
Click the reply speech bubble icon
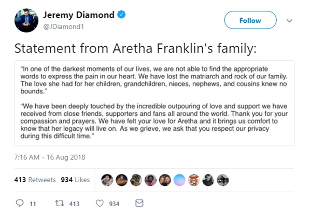(x=20, y=204)
